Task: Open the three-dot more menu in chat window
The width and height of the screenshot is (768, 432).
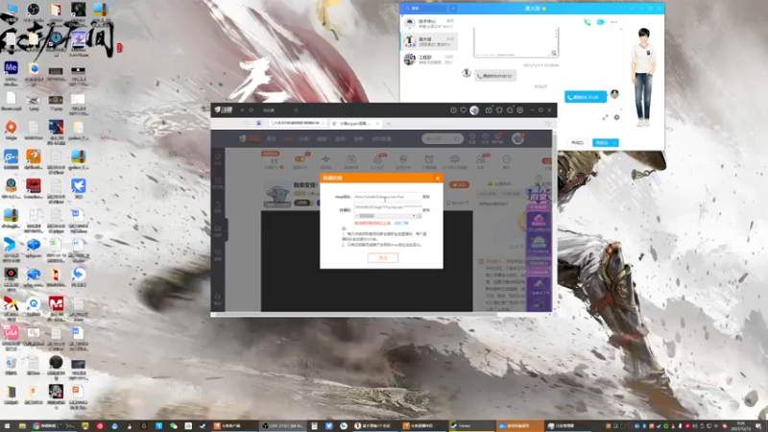Action: point(613,22)
